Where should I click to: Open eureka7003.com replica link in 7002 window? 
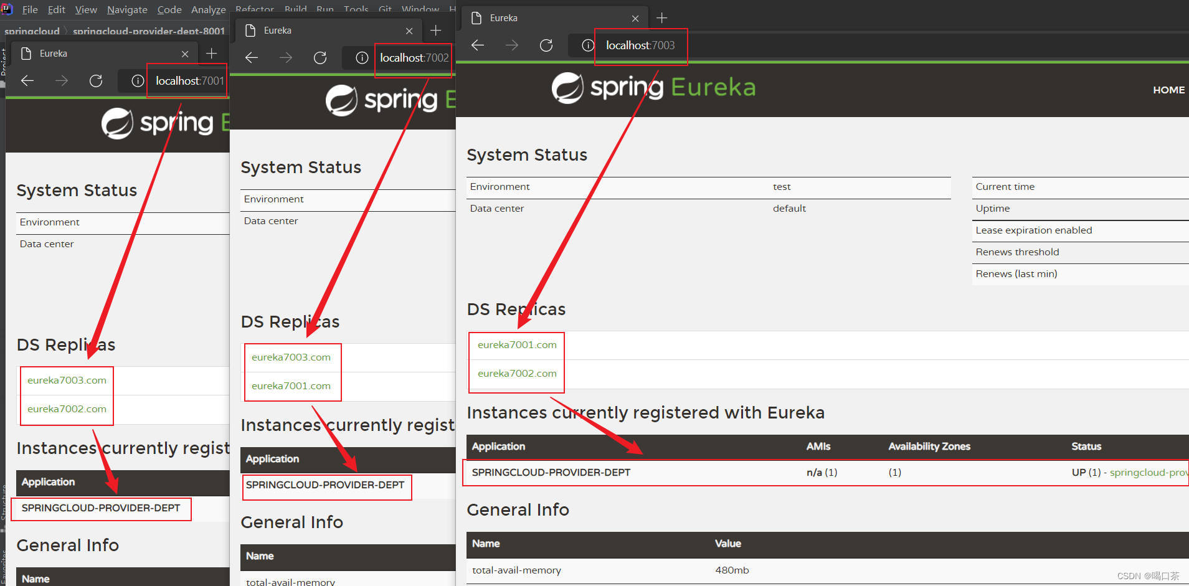pyautogui.click(x=291, y=357)
